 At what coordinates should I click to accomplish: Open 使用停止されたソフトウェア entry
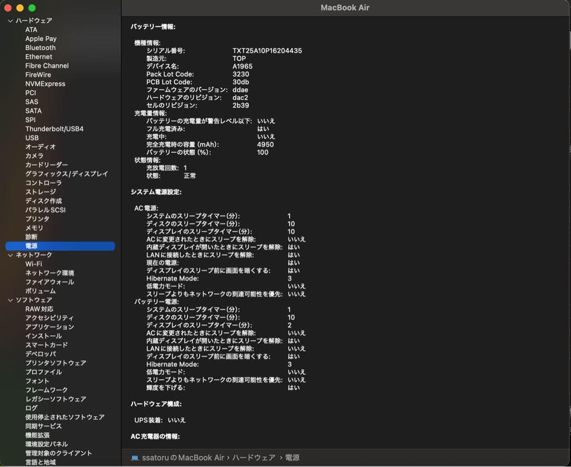tap(65, 417)
